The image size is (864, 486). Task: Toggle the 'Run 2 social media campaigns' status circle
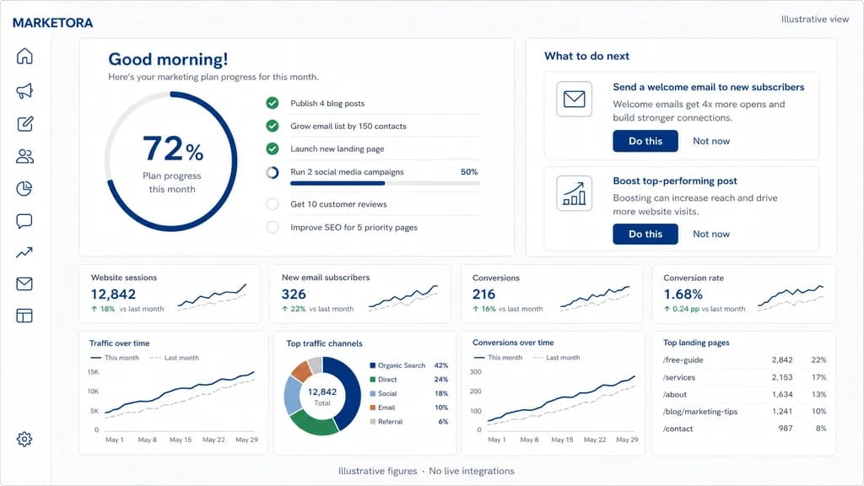[273, 172]
